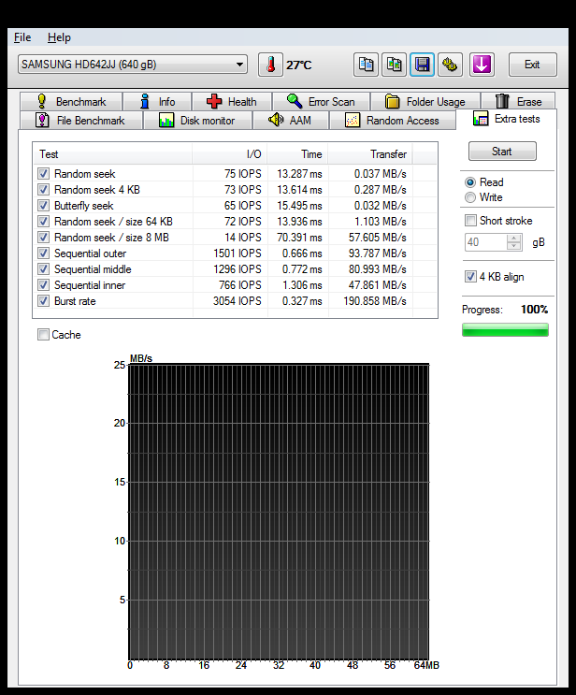This screenshot has width=576, height=695.
Task: Click the red cross Health icon
Action: (x=214, y=102)
